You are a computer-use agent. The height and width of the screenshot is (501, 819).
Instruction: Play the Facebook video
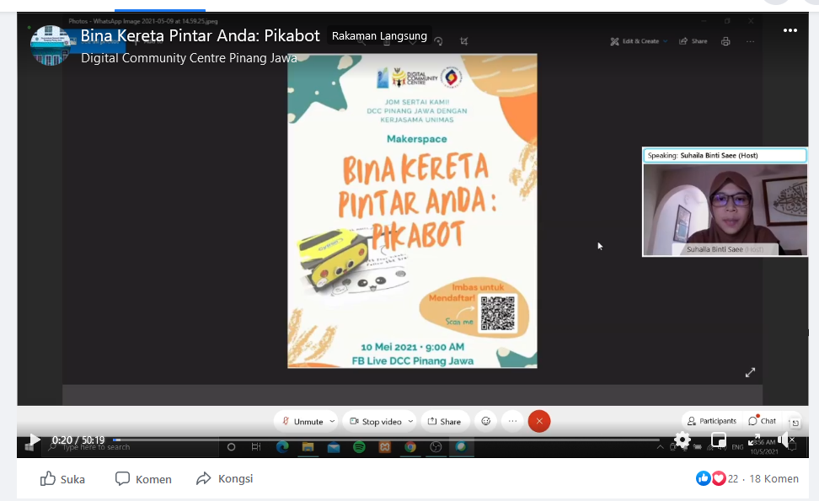coord(34,440)
